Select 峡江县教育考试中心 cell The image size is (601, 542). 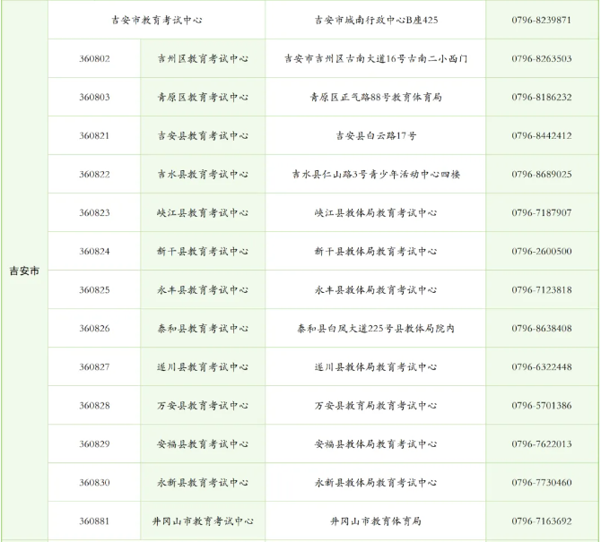point(203,212)
